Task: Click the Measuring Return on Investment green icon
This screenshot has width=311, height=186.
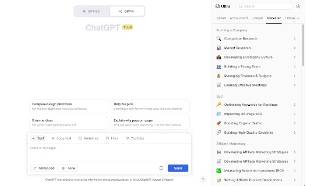Action: tap(219, 170)
